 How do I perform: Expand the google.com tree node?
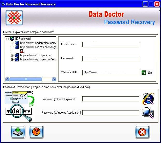12,59
